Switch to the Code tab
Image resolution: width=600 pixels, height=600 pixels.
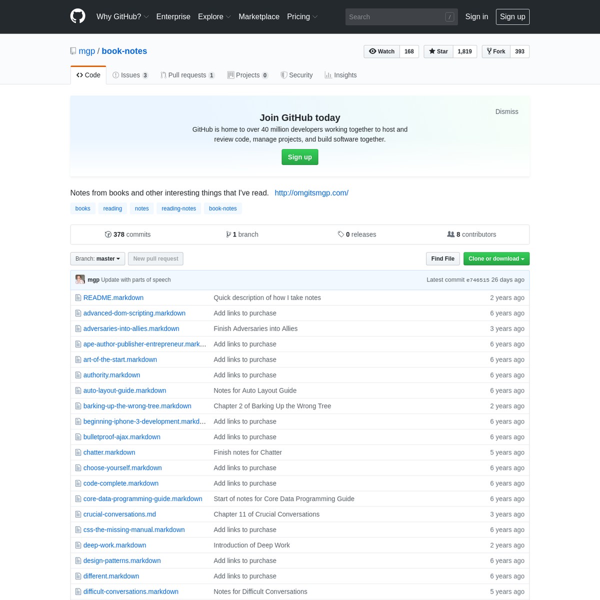click(88, 75)
